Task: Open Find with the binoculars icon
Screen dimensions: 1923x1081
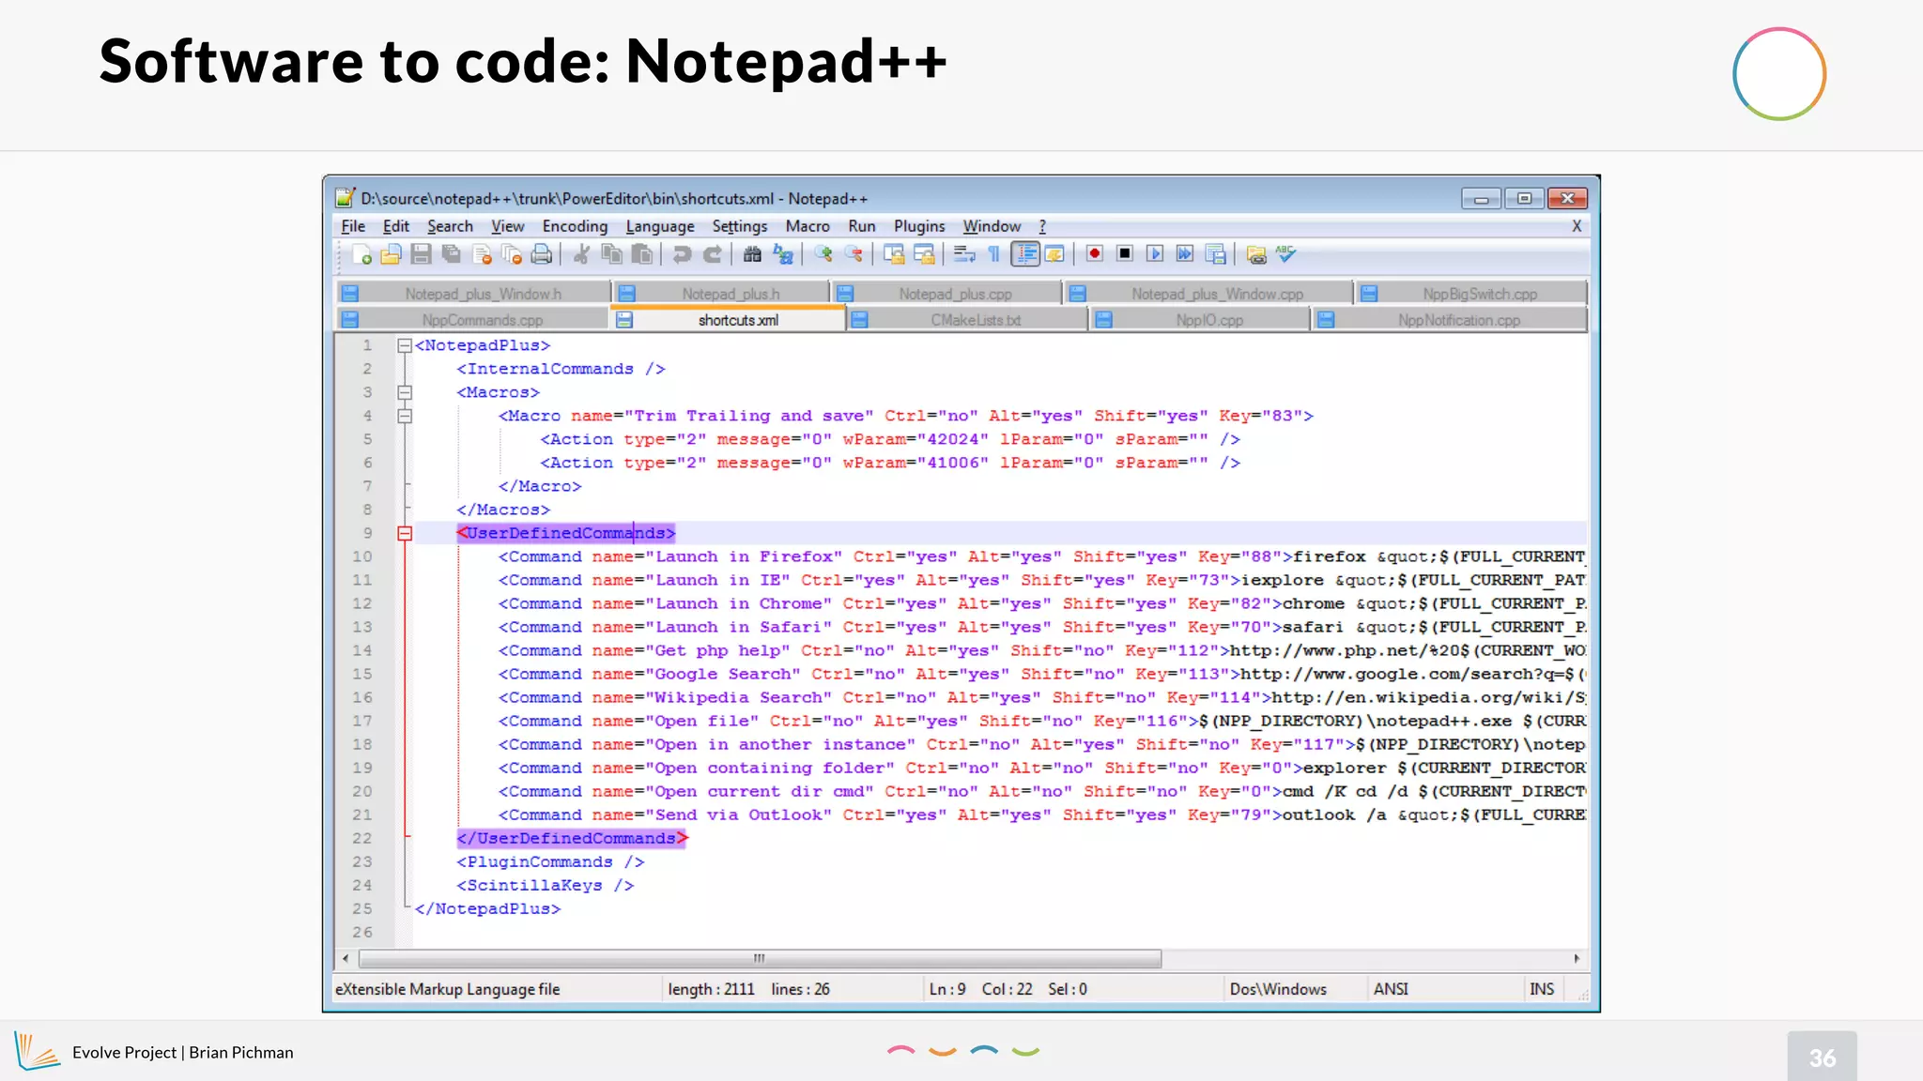Action: [752, 254]
